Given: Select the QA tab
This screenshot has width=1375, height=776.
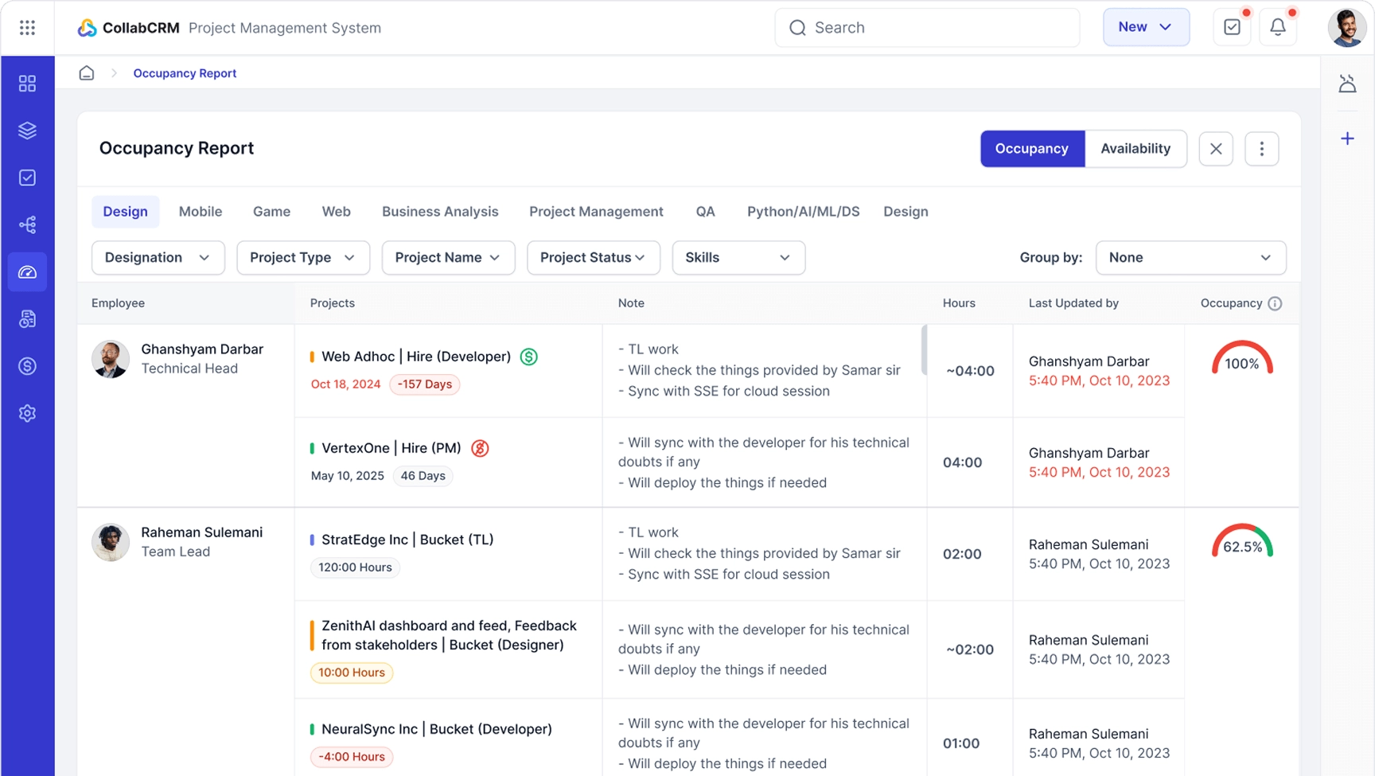Looking at the screenshot, I should (x=705, y=212).
